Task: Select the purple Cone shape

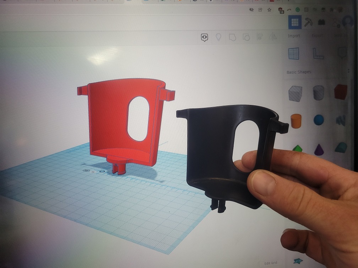Action: point(319,150)
